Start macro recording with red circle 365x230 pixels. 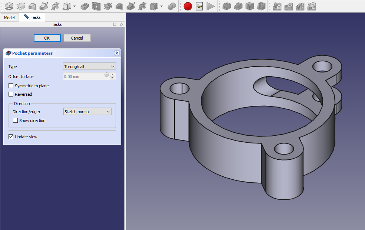188,6
